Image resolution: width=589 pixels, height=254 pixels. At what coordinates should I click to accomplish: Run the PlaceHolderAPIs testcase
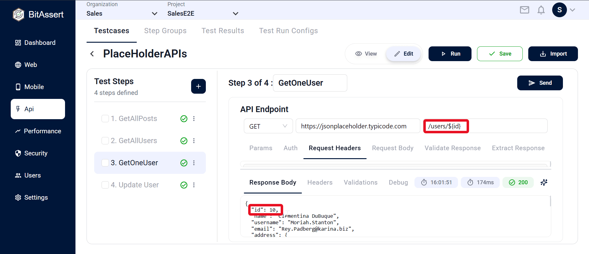pos(450,54)
